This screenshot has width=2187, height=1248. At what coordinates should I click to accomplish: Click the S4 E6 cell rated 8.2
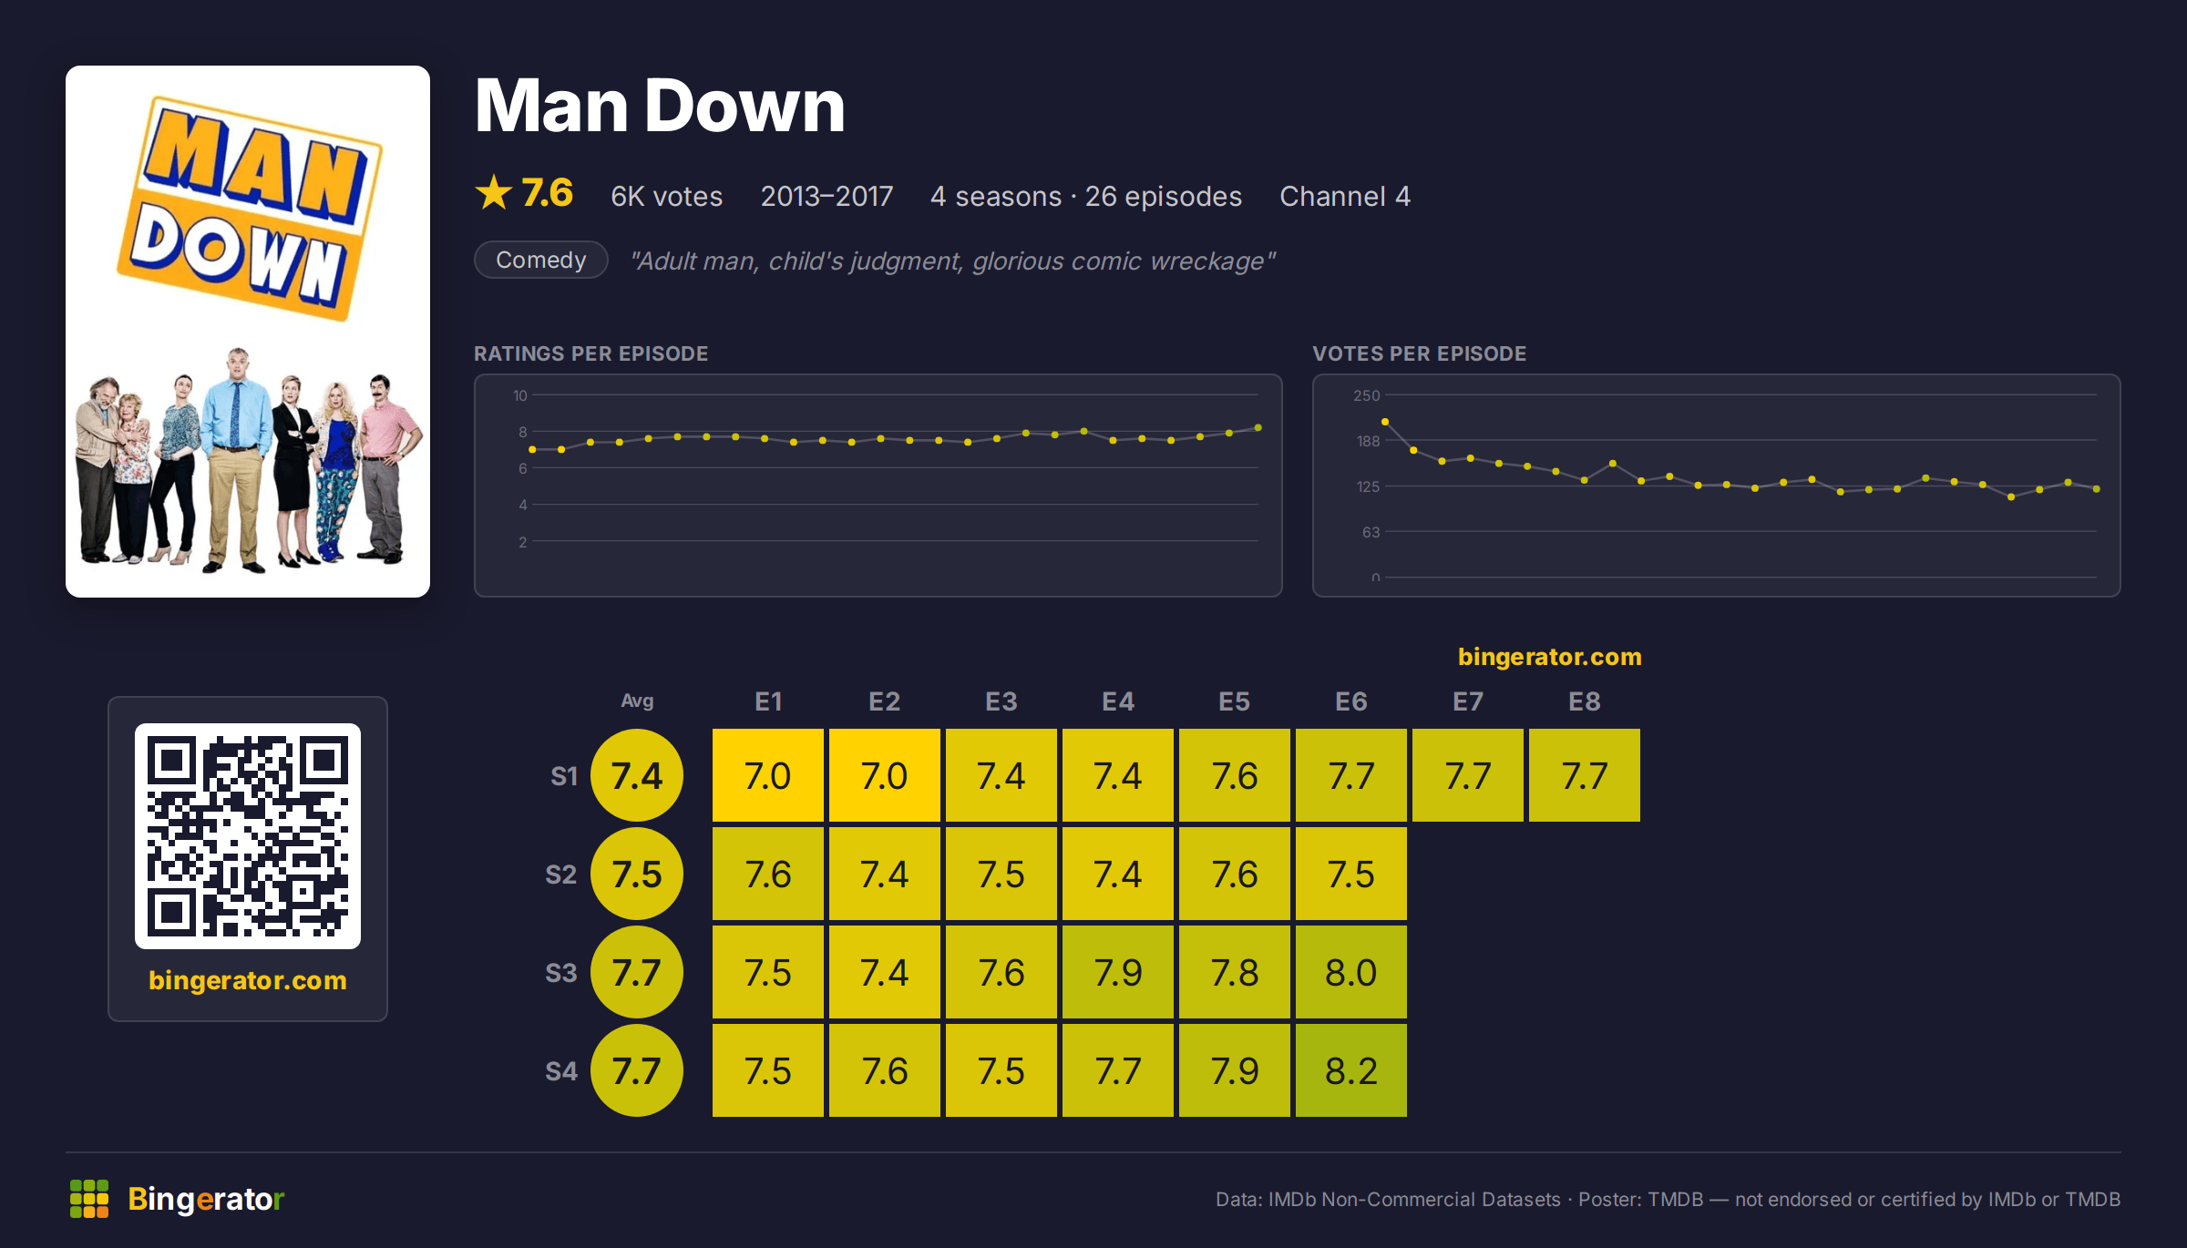tap(1351, 1070)
